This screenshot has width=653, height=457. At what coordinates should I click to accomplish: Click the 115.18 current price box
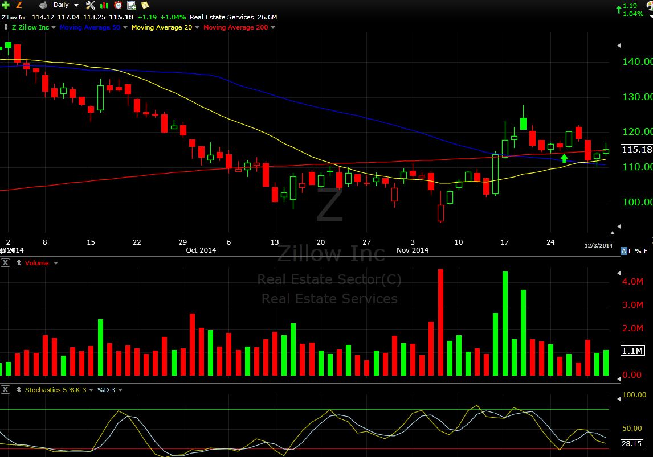point(636,149)
